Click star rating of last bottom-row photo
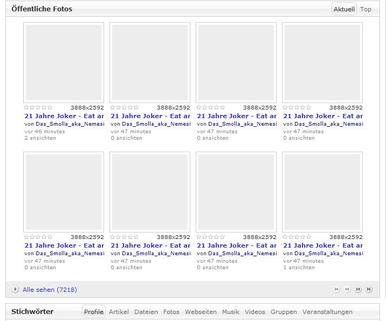 click(297, 237)
